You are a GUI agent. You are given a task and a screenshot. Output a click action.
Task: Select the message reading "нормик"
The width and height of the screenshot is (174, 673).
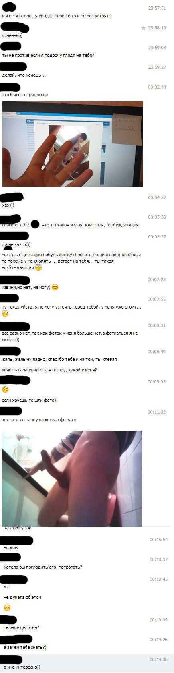(11, 548)
